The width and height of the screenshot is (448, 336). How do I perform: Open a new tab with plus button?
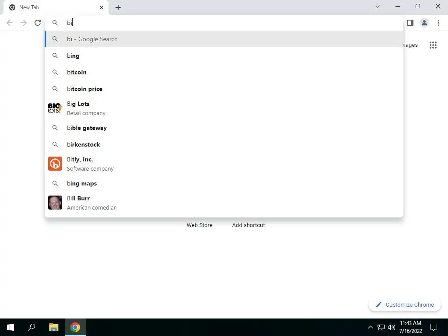(118, 7)
